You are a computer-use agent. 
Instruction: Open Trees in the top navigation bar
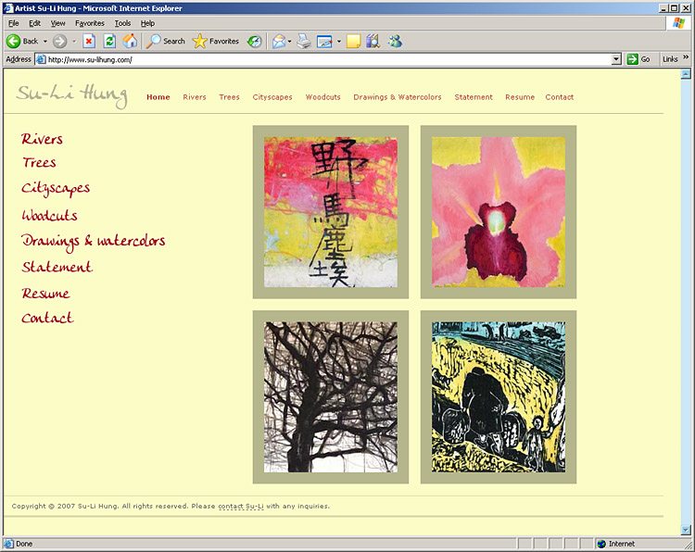229,97
